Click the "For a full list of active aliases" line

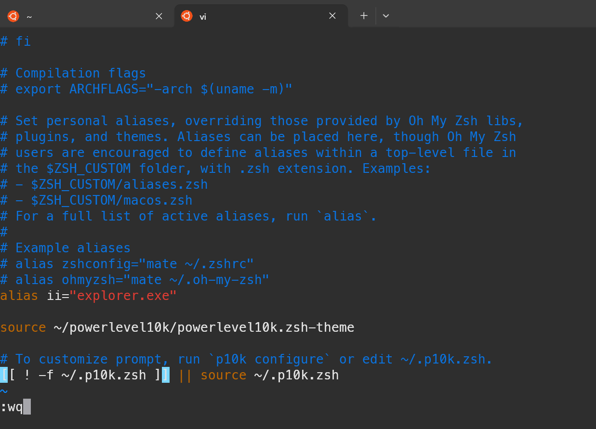pos(189,216)
